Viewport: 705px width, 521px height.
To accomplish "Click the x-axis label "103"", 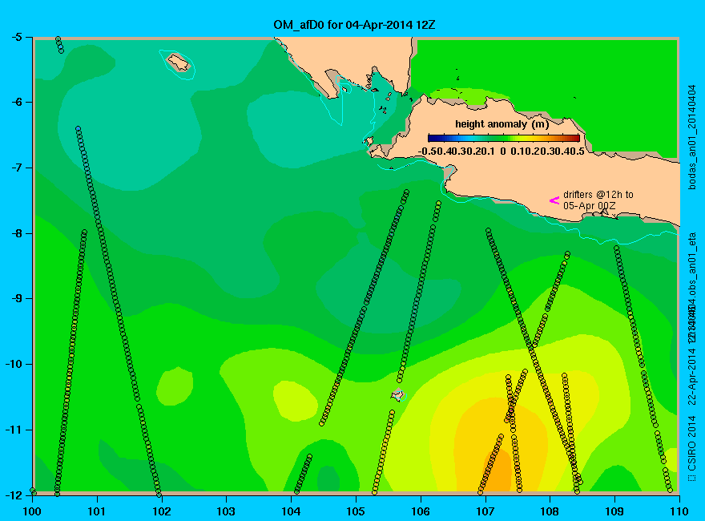I will pos(226,511).
